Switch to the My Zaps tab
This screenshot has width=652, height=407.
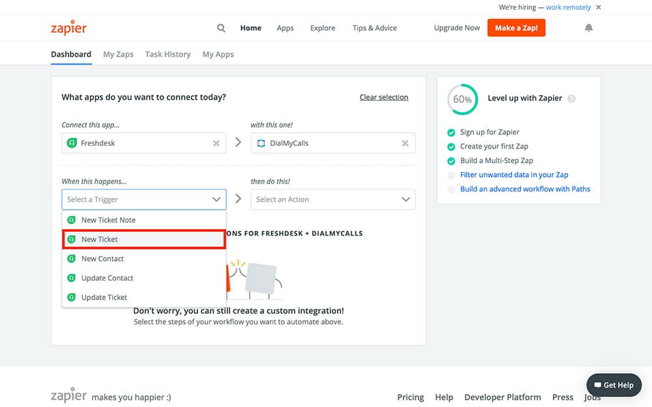118,54
